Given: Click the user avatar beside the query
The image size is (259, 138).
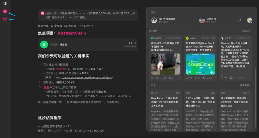Looking at the screenshot, I should click(x=42, y=13).
